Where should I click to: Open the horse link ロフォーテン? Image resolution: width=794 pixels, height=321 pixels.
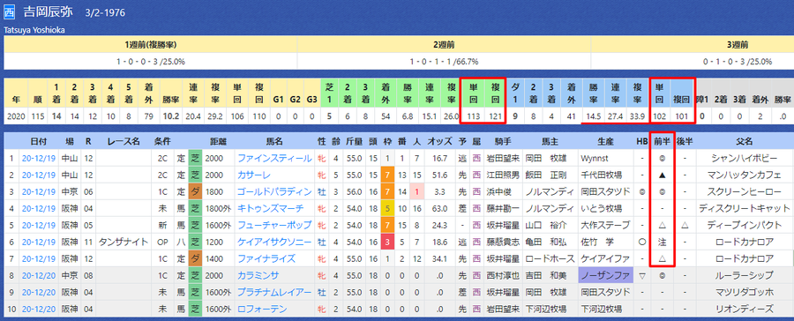click(x=262, y=309)
